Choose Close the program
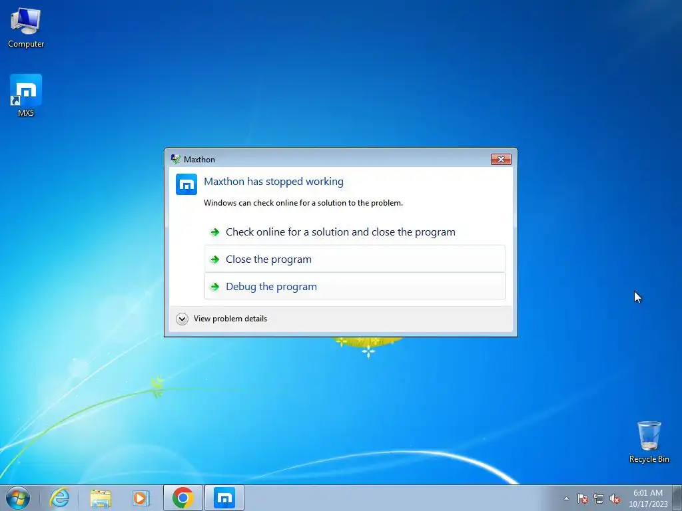The width and height of the screenshot is (682, 511). click(x=354, y=259)
